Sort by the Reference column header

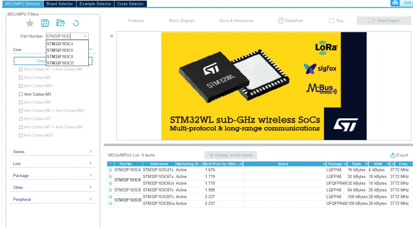pos(159,164)
